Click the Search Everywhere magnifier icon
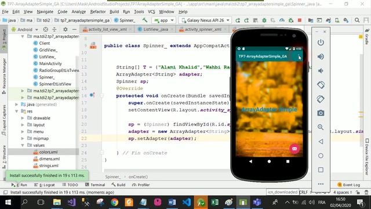Viewport: 371px width, 209px height. tap(357, 20)
